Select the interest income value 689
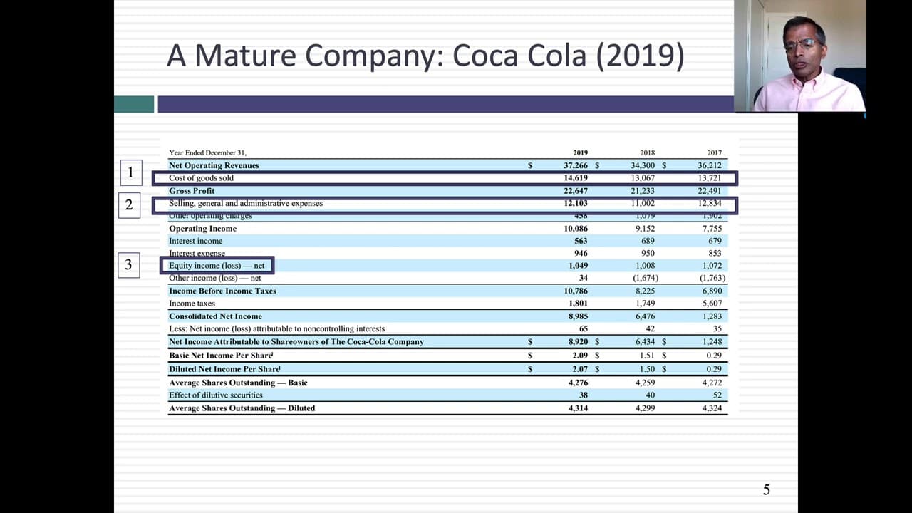The image size is (912, 513). (x=648, y=241)
